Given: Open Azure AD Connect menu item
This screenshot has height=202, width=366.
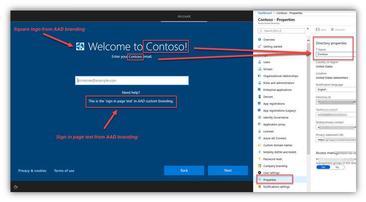Looking at the screenshot, I should coord(274,138).
